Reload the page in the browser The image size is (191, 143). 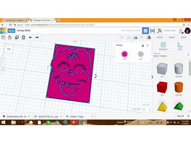(x=10, y=25)
